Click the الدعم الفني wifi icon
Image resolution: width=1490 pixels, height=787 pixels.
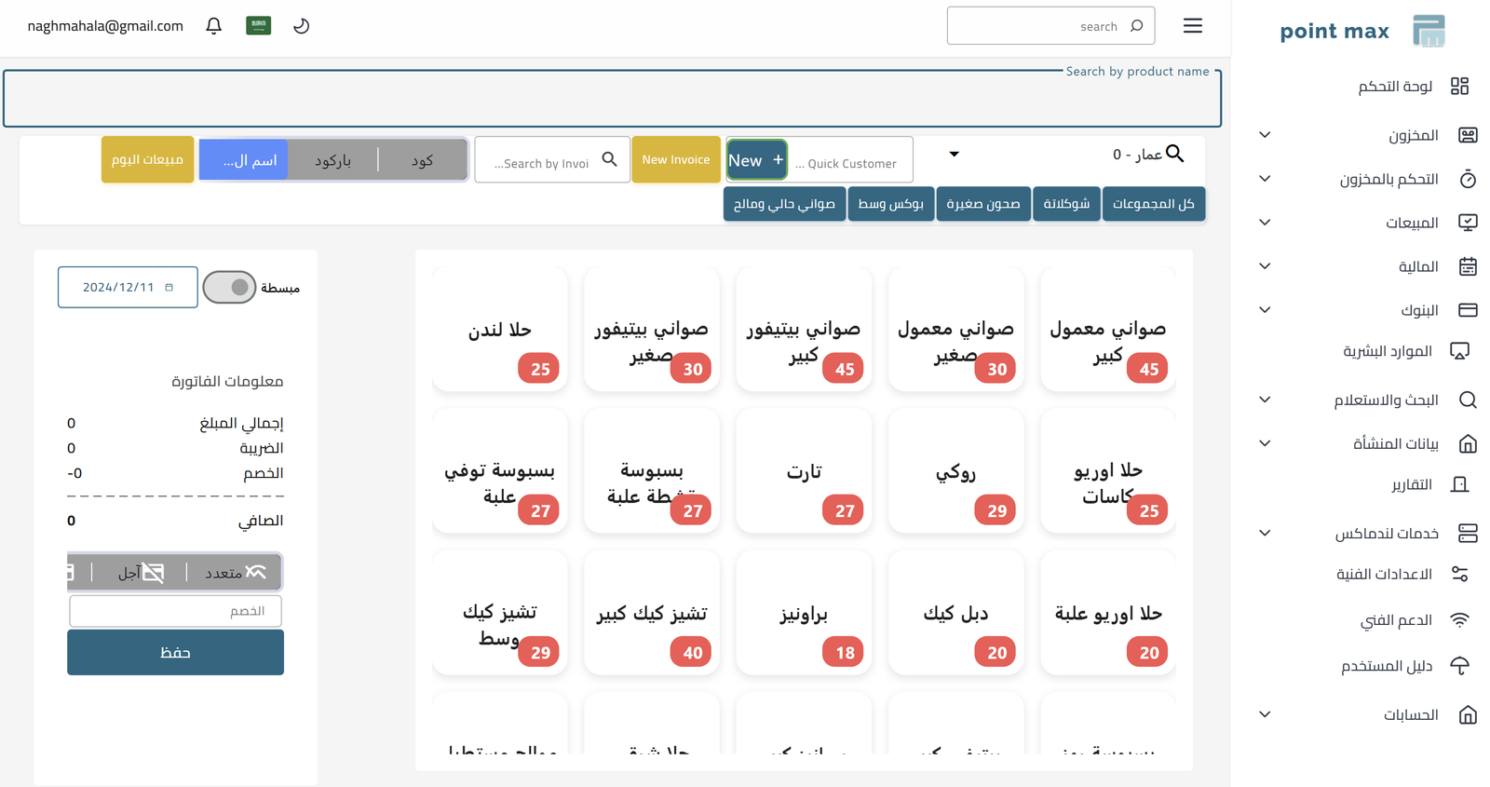[1459, 620]
